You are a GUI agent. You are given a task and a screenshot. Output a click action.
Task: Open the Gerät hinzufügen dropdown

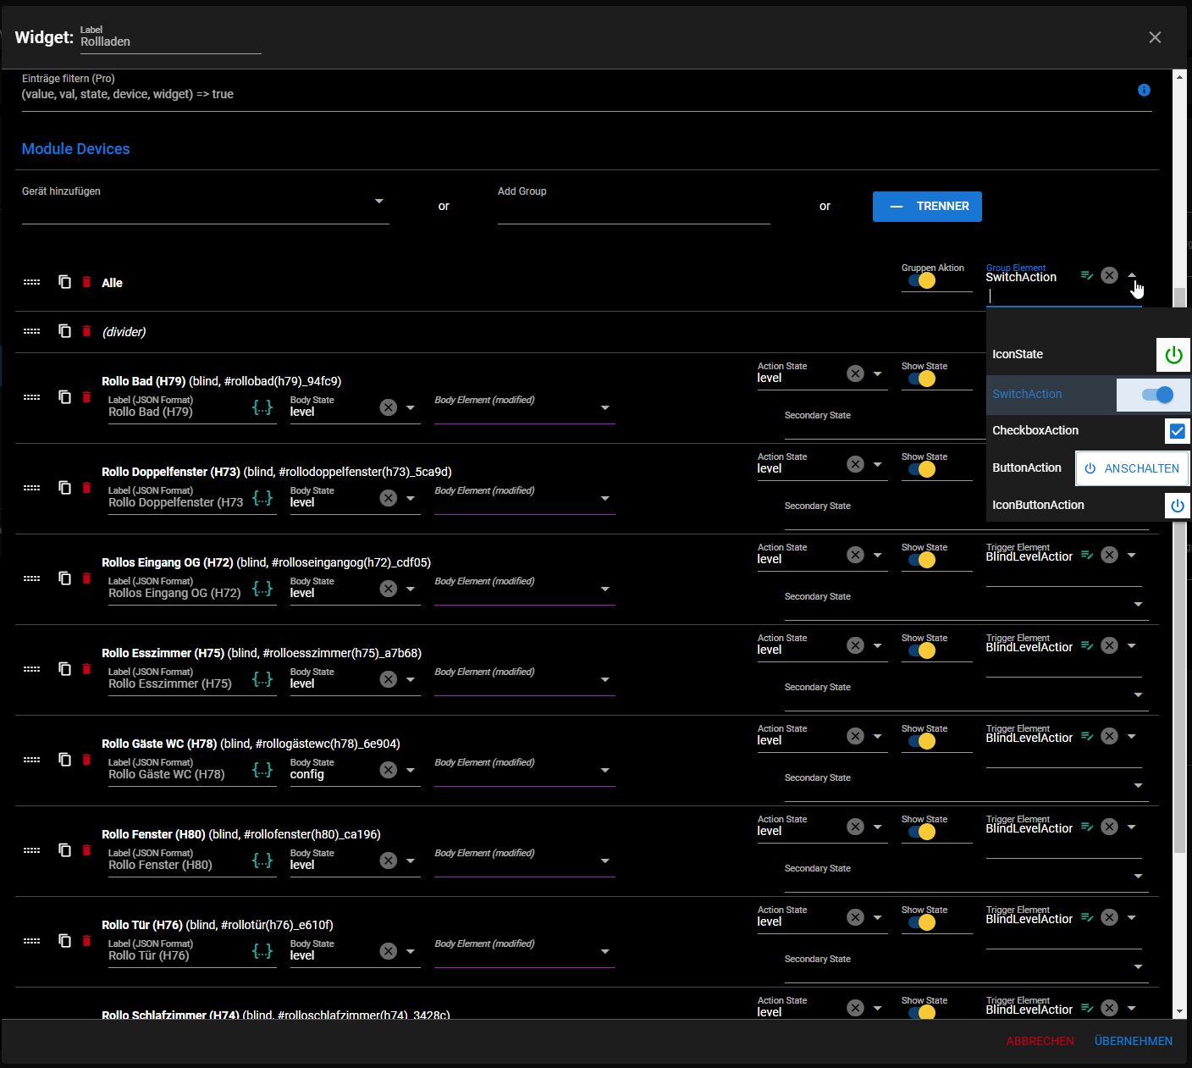(x=379, y=201)
